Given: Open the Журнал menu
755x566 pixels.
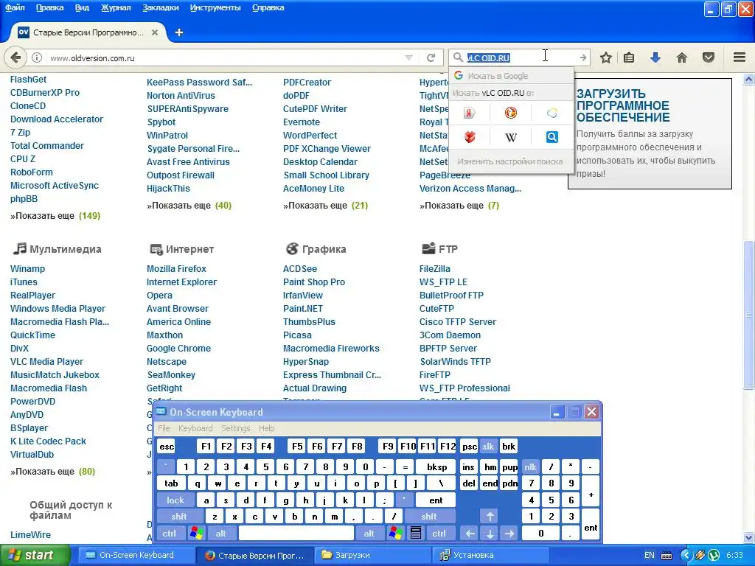Looking at the screenshot, I should 116,7.
